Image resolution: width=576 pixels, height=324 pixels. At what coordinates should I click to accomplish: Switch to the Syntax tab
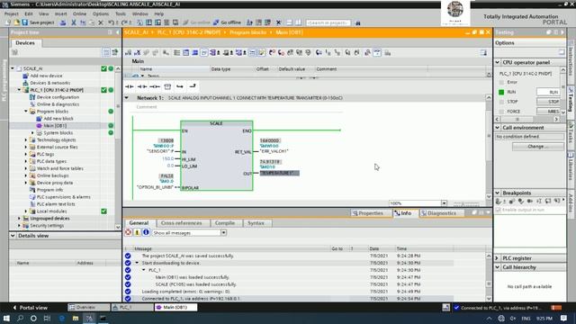256,223
